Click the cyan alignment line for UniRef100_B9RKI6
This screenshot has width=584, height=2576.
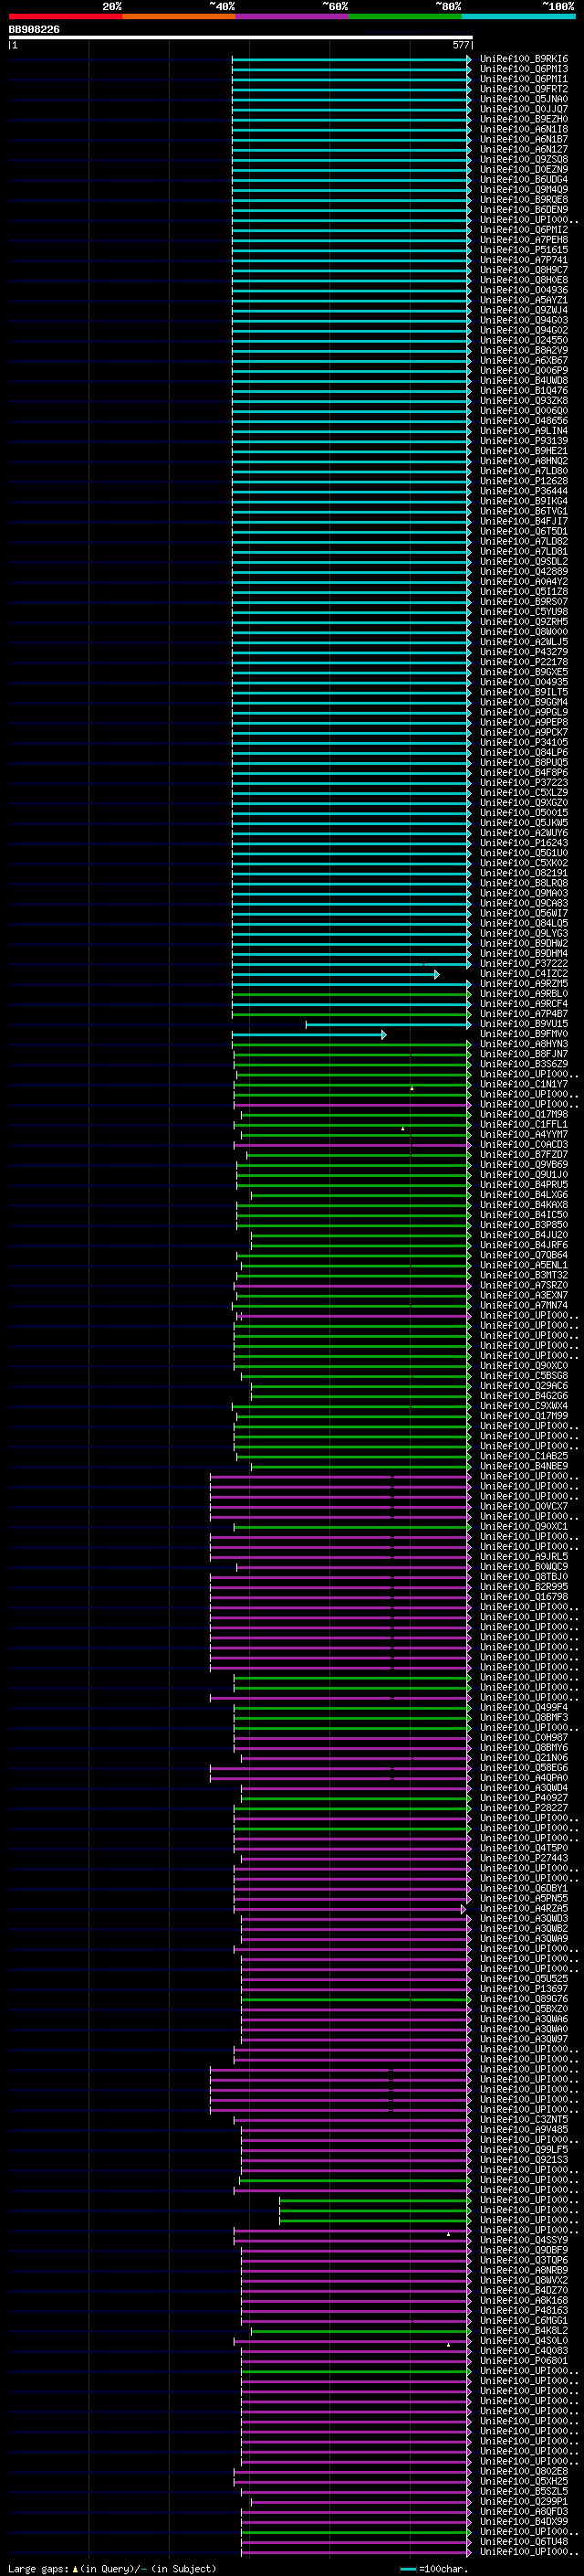[x=351, y=59]
